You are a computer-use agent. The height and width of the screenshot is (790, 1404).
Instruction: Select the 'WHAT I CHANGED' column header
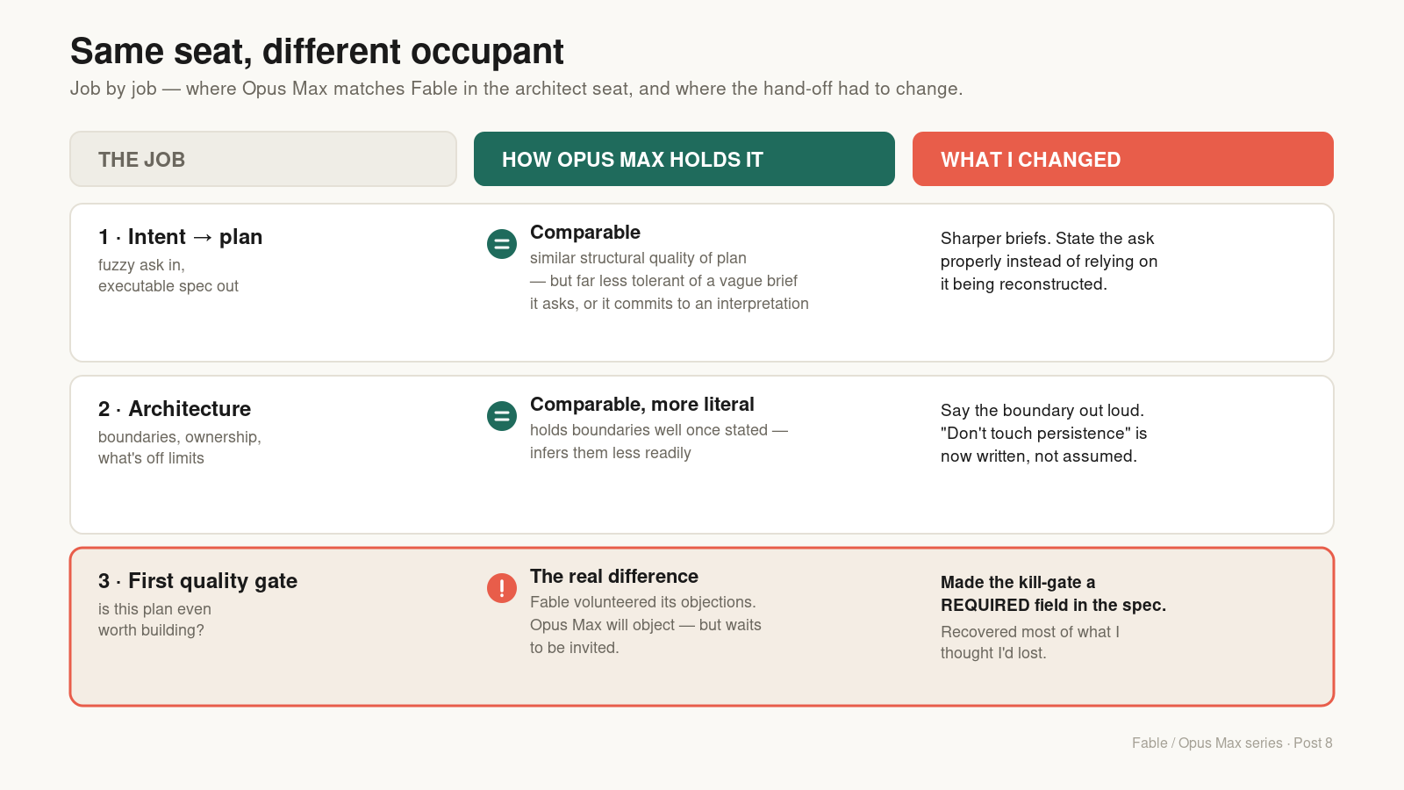coord(1123,159)
